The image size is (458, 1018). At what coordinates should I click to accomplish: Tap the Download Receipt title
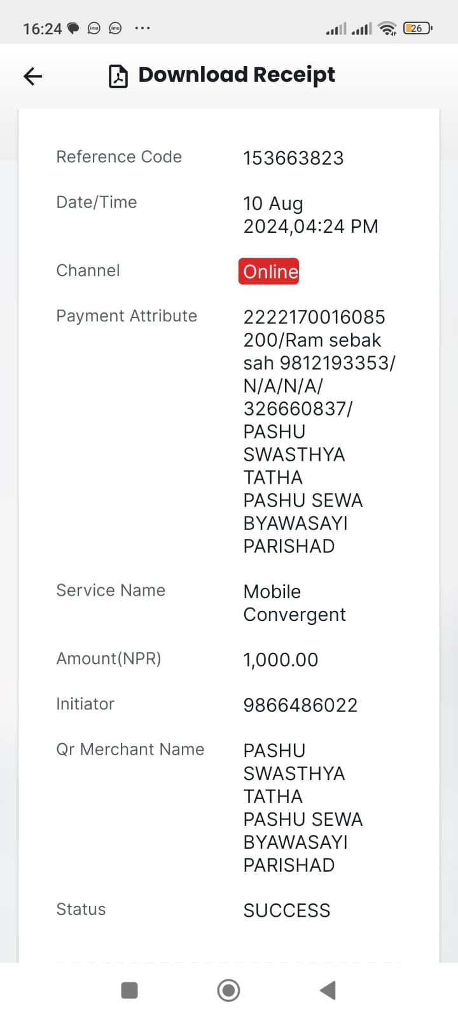pyautogui.click(x=237, y=75)
